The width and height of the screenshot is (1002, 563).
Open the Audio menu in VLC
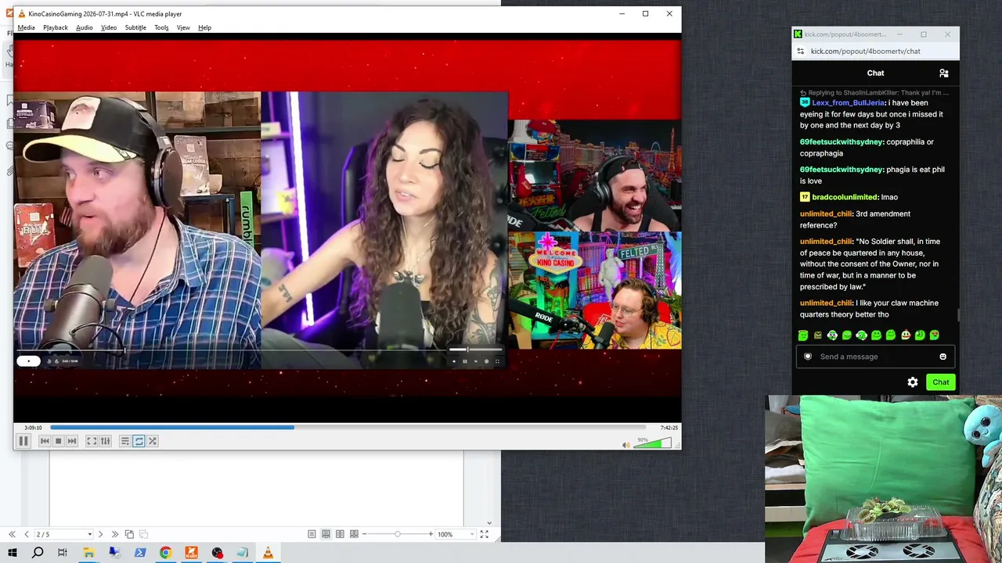point(85,27)
